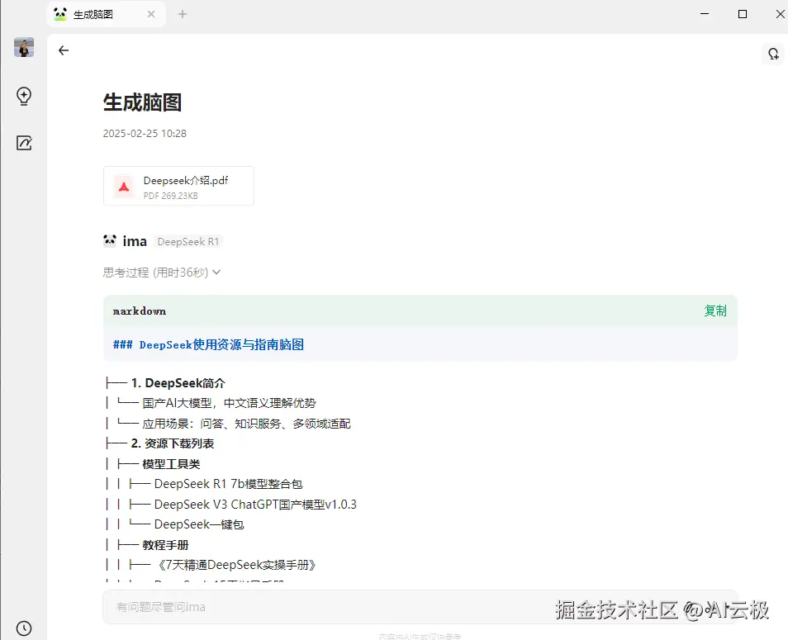Screen dimensions: 788x640
Task: Add a new tab with plus
Action: tap(183, 14)
